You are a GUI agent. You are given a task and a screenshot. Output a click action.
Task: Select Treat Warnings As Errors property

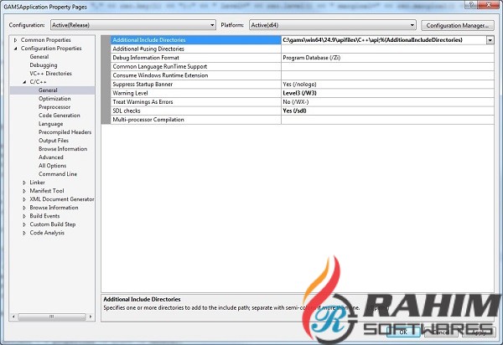(195, 102)
